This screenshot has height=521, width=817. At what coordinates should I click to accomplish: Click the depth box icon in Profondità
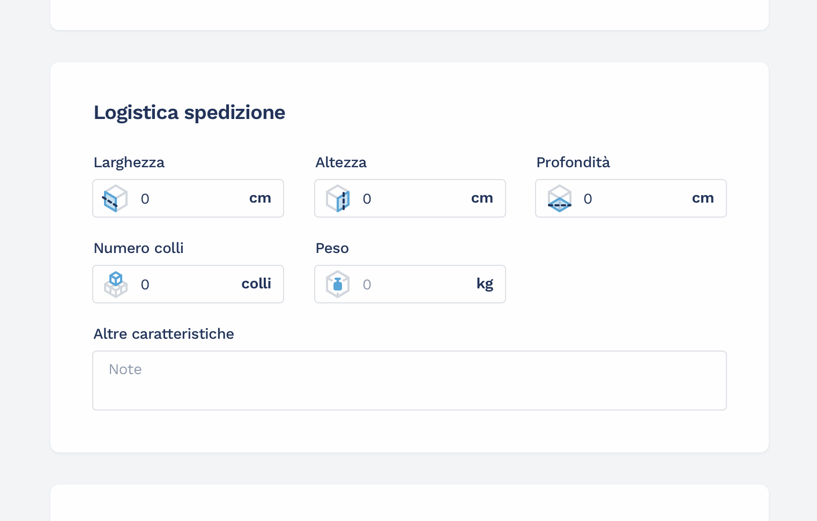(x=559, y=198)
